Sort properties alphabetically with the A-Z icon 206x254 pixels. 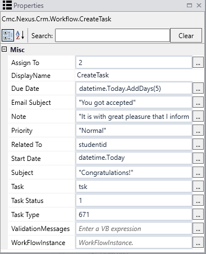pyautogui.click(x=20, y=35)
